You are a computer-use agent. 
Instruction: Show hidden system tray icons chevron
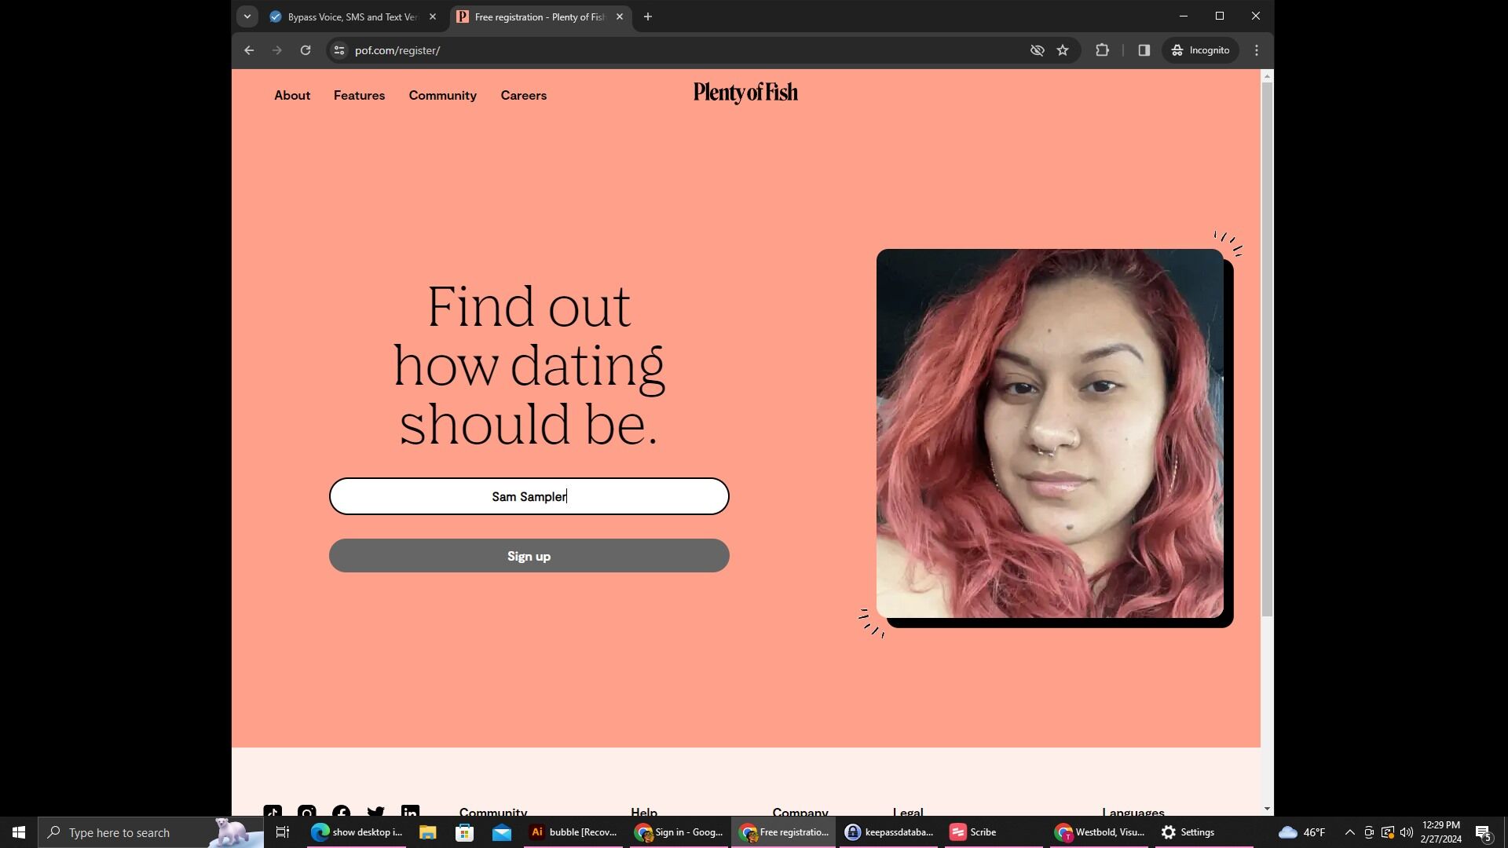(x=1349, y=832)
